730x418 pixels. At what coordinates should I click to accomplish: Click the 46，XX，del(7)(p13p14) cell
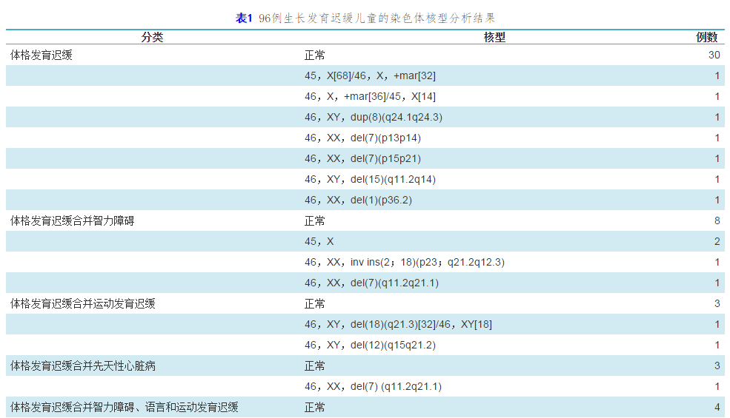(362, 138)
